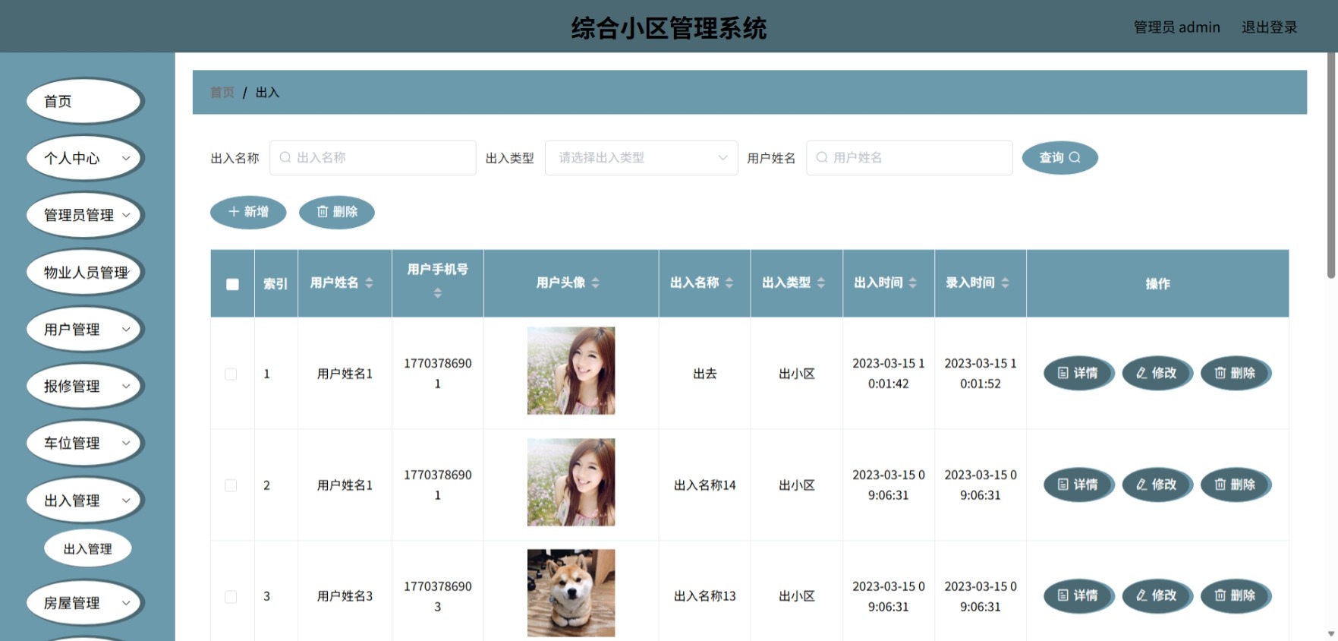Click the 首页 breadcrumb link

(x=222, y=92)
